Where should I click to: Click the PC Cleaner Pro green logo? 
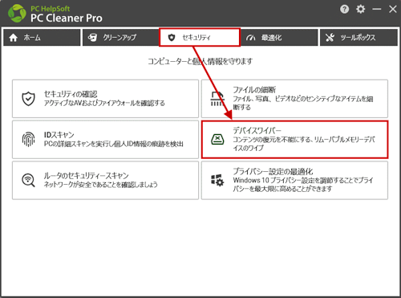17,14
